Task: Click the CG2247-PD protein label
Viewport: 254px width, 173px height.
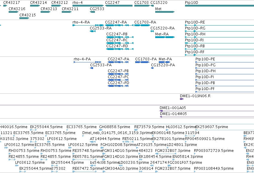Action: click(118, 83)
